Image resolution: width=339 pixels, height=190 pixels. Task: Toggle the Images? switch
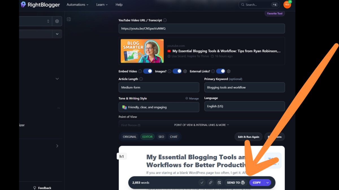tap(177, 71)
